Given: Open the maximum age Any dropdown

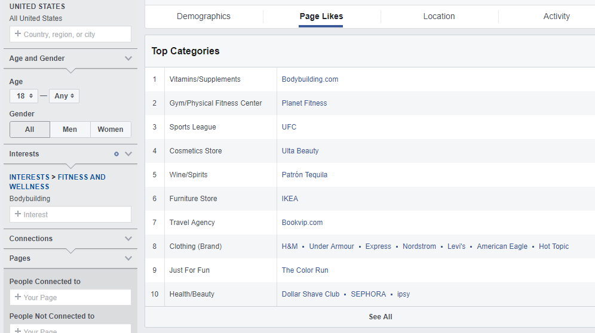Looking at the screenshot, I should (x=64, y=96).
